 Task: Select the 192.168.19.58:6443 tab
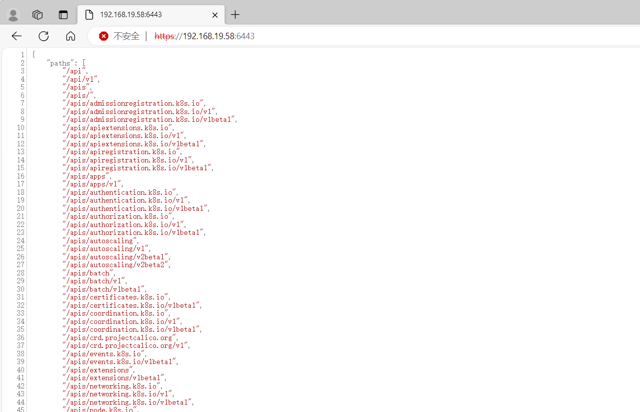pyautogui.click(x=151, y=15)
